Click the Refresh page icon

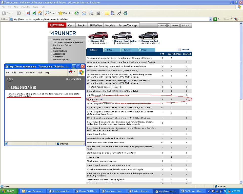click(34, 13)
